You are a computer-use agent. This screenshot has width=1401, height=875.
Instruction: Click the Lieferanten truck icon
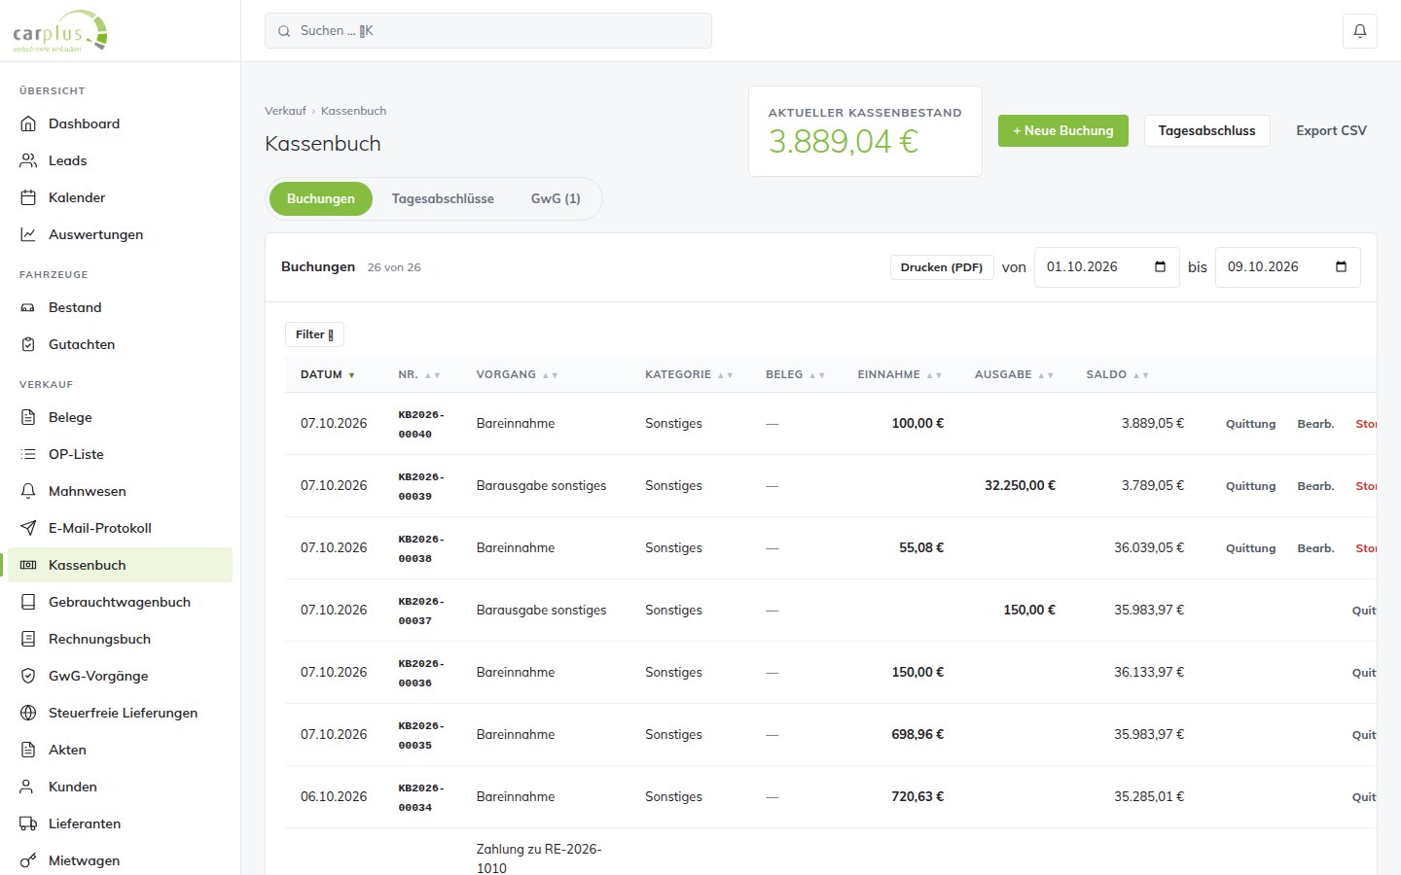(28, 823)
